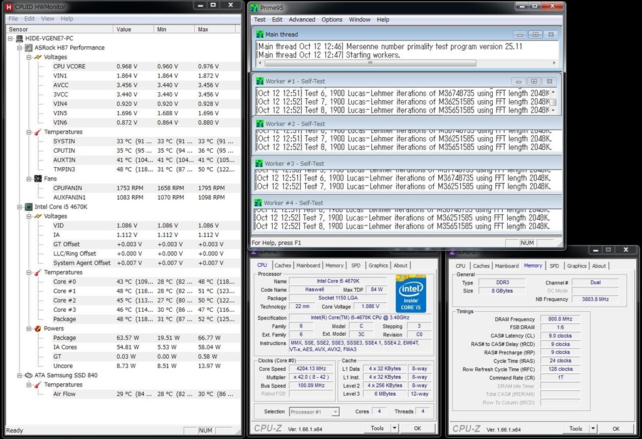Collapse the HIDE-VGENE7-PC root node
Screen dimensions: 642x439
click(11, 38)
